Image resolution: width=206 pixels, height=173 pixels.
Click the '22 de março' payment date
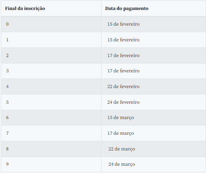click(122, 149)
